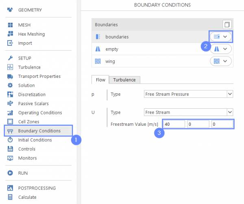The height and width of the screenshot is (204, 244).
Task: Click the Solution gear icon
Action: (x=10, y=85)
